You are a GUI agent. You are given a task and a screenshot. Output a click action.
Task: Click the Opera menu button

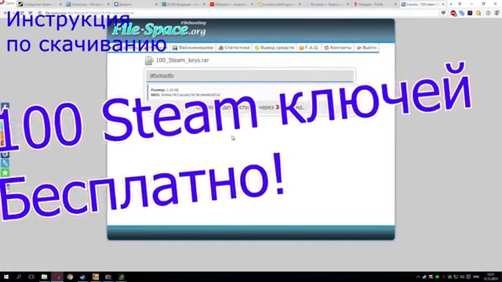click(x=8, y=3)
